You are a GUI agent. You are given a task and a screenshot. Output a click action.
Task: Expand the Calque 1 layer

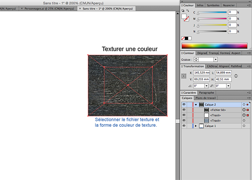click(x=196, y=125)
